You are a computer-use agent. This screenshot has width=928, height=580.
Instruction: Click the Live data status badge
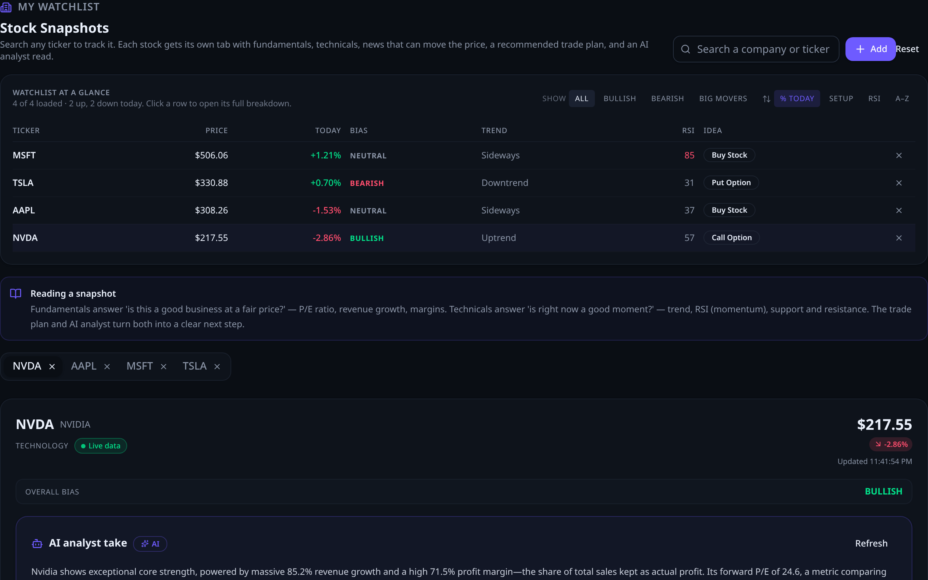coord(100,446)
